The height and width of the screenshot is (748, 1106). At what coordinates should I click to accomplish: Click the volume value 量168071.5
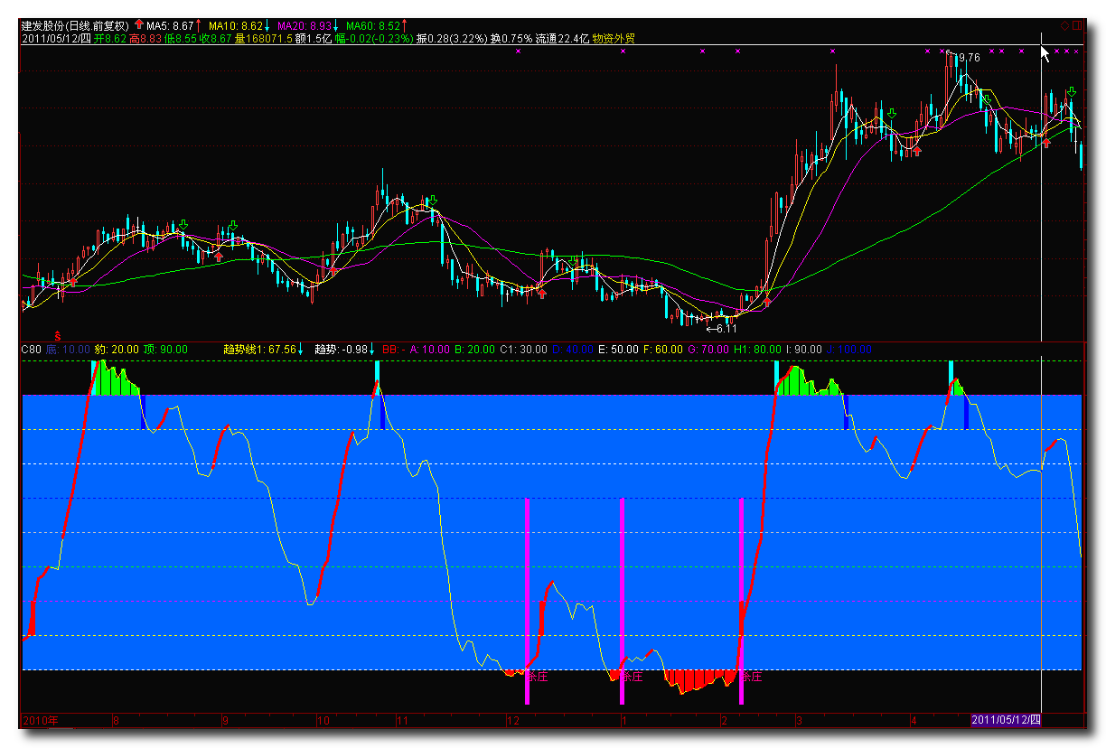point(264,39)
